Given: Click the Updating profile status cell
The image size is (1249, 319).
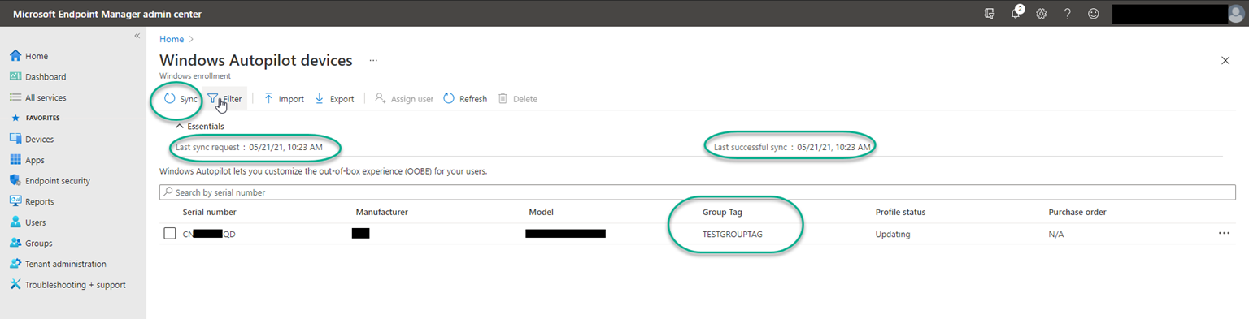Looking at the screenshot, I should click(893, 234).
